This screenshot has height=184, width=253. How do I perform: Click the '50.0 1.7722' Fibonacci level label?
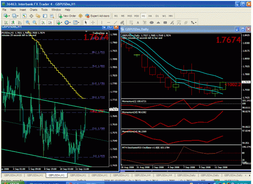(x=98, y=97)
